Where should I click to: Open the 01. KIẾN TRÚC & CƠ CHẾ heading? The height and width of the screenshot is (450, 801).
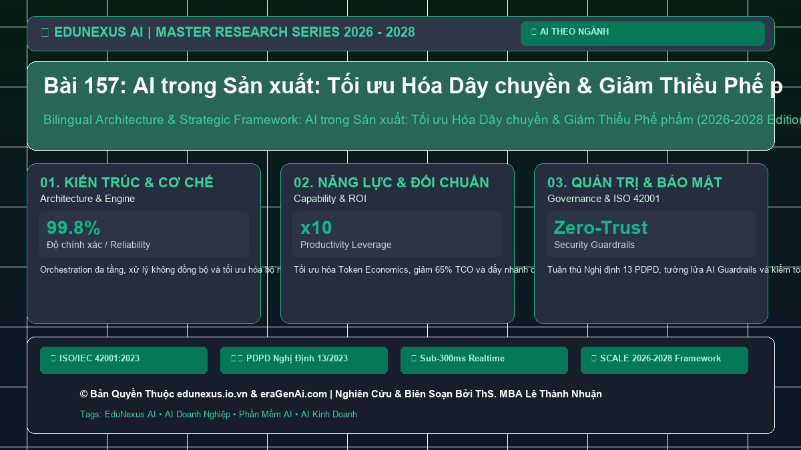click(127, 183)
